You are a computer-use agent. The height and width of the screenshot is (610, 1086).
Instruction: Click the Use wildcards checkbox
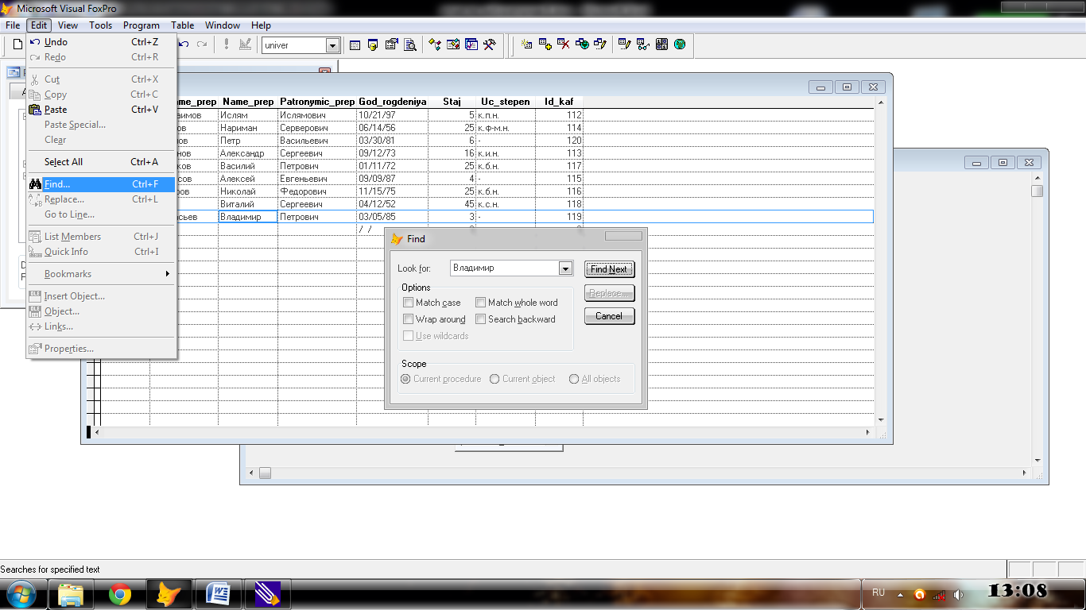409,336
